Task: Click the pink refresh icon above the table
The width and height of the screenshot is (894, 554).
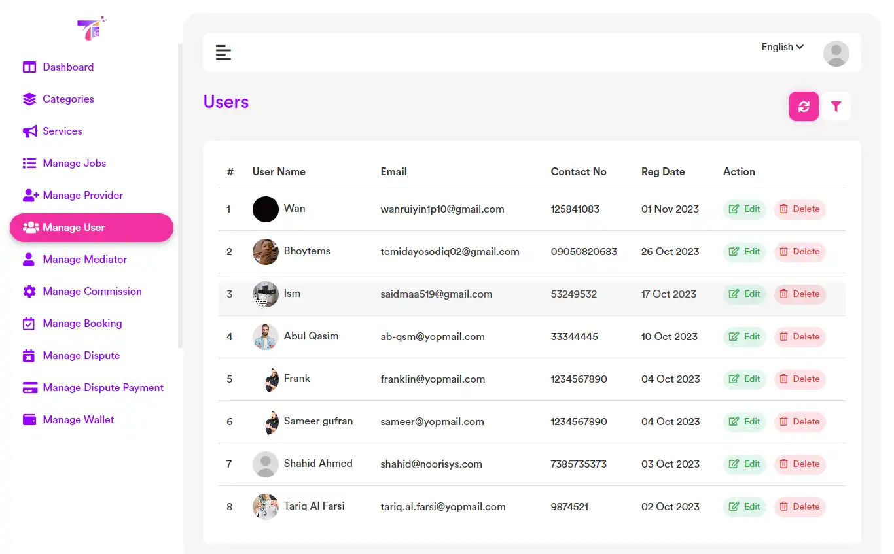Action: click(804, 106)
